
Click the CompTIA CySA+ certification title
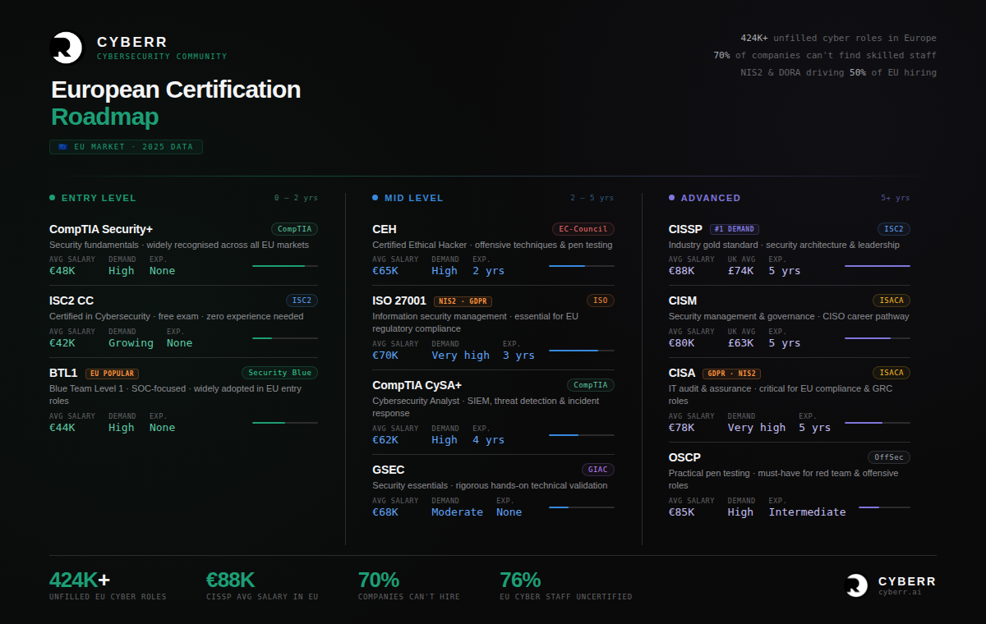coord(417,385)
